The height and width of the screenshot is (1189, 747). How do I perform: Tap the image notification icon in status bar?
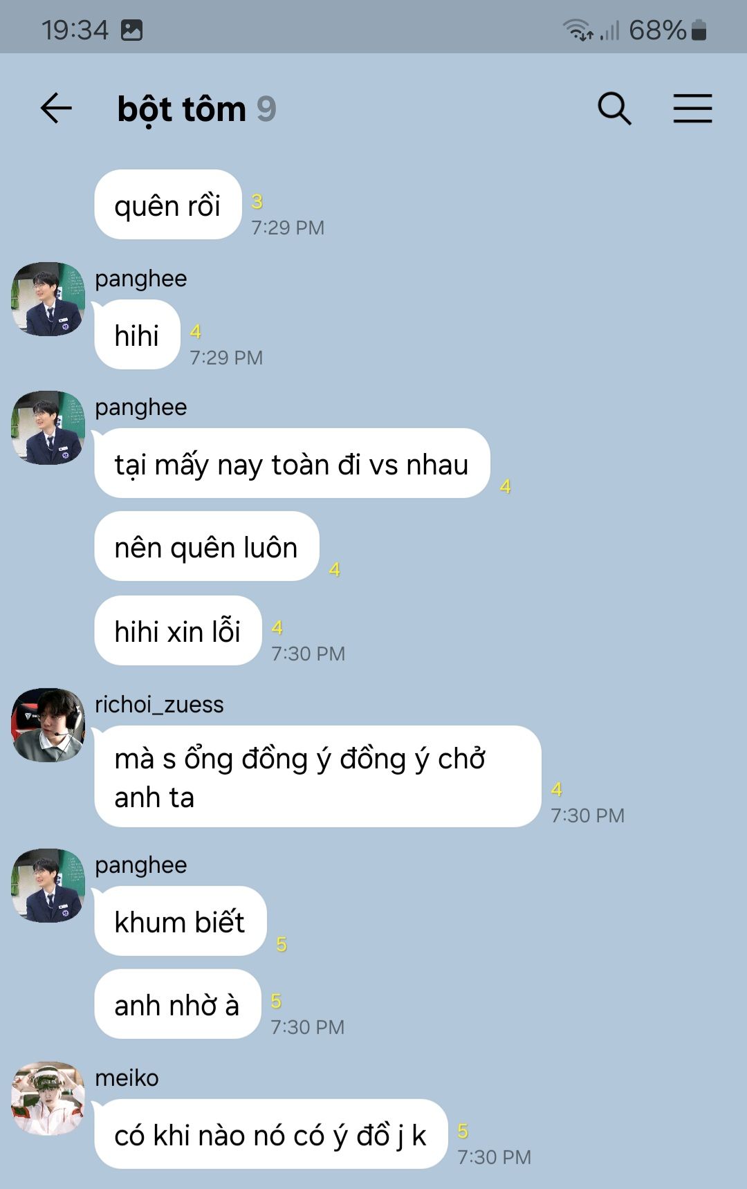tap(131, 30)
